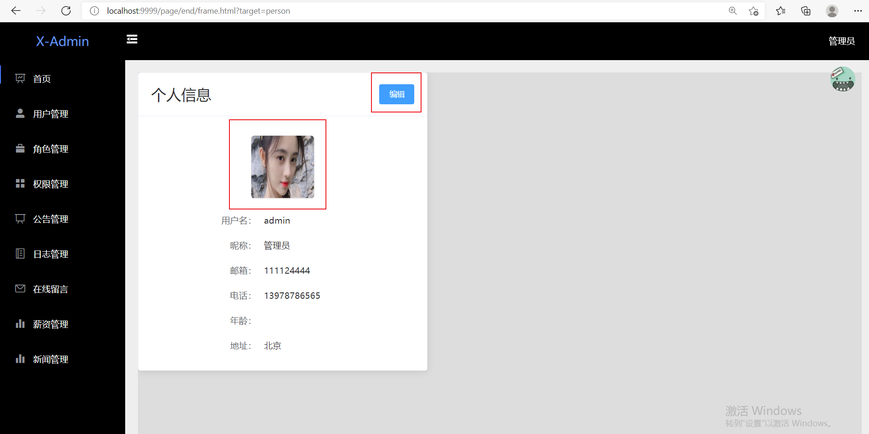869x434 pixels.
Task: Click the address value 北京
Action: (x=273, y=346)
